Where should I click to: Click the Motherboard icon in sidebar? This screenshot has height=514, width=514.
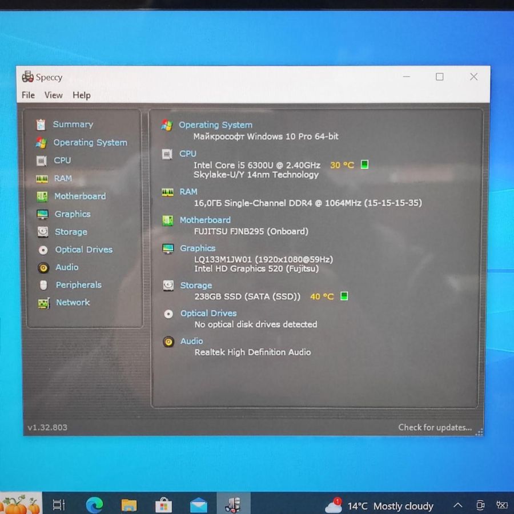42,196
